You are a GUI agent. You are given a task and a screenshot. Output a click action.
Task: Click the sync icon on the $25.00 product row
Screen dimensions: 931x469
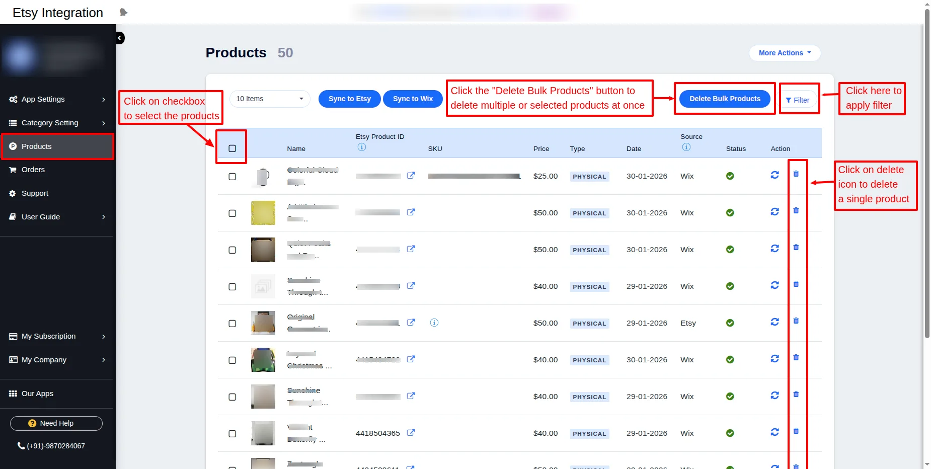pos(774,175)
